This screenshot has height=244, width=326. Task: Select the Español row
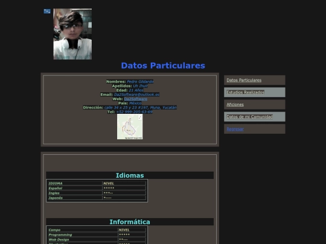[97, 188]
